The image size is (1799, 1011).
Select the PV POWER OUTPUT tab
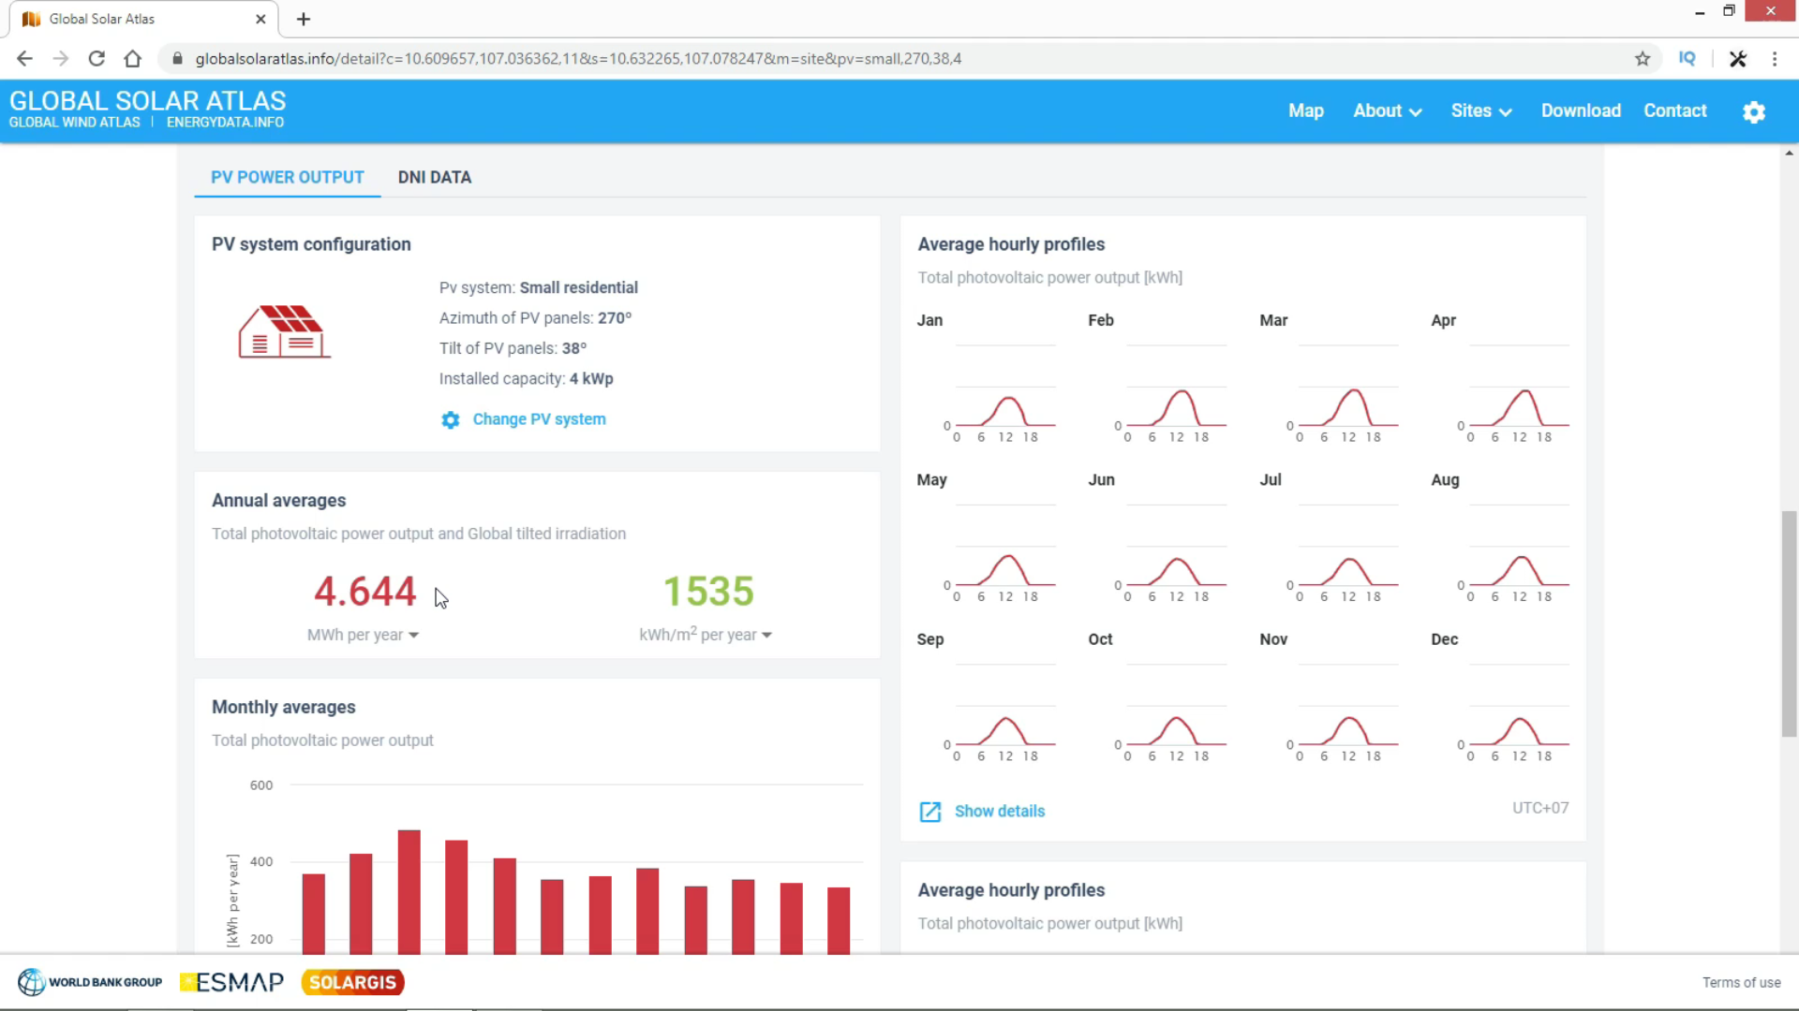pos(287,178)
